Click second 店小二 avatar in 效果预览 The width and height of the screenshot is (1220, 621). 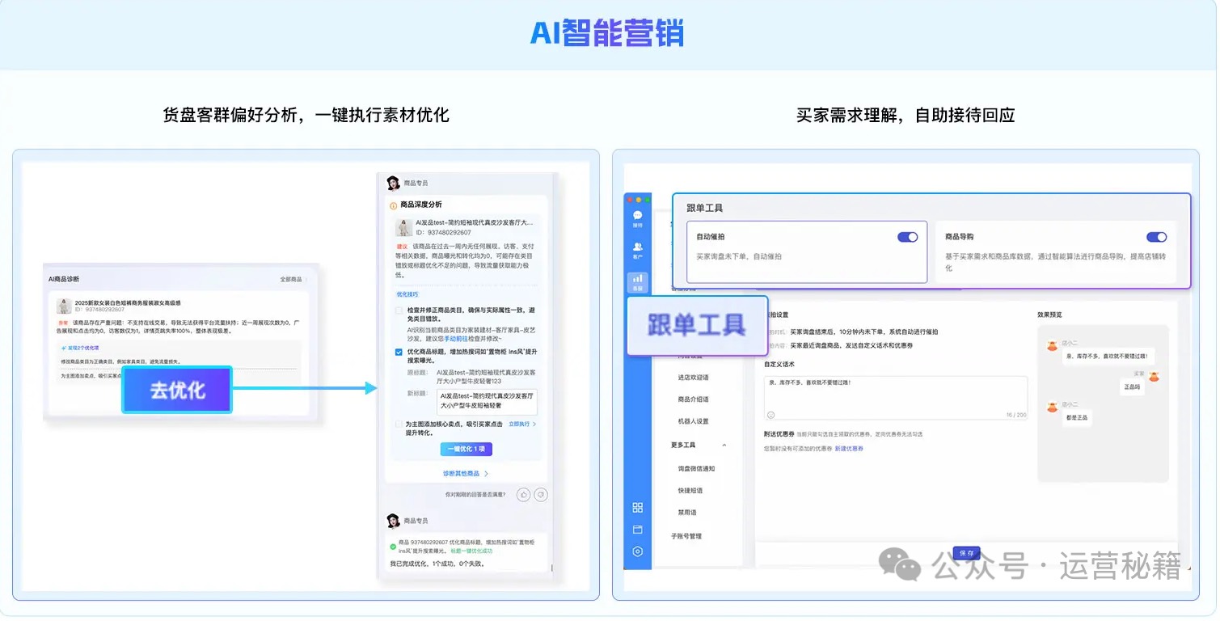1052,407
